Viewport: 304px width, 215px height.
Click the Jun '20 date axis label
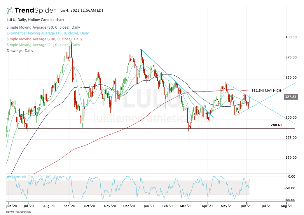tap(11, 206)
